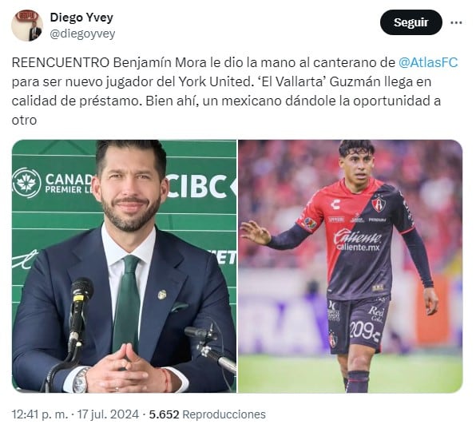Screen dimensions: 476x428
Task: Click the green tie in the left photo
Action: [127, 303]
